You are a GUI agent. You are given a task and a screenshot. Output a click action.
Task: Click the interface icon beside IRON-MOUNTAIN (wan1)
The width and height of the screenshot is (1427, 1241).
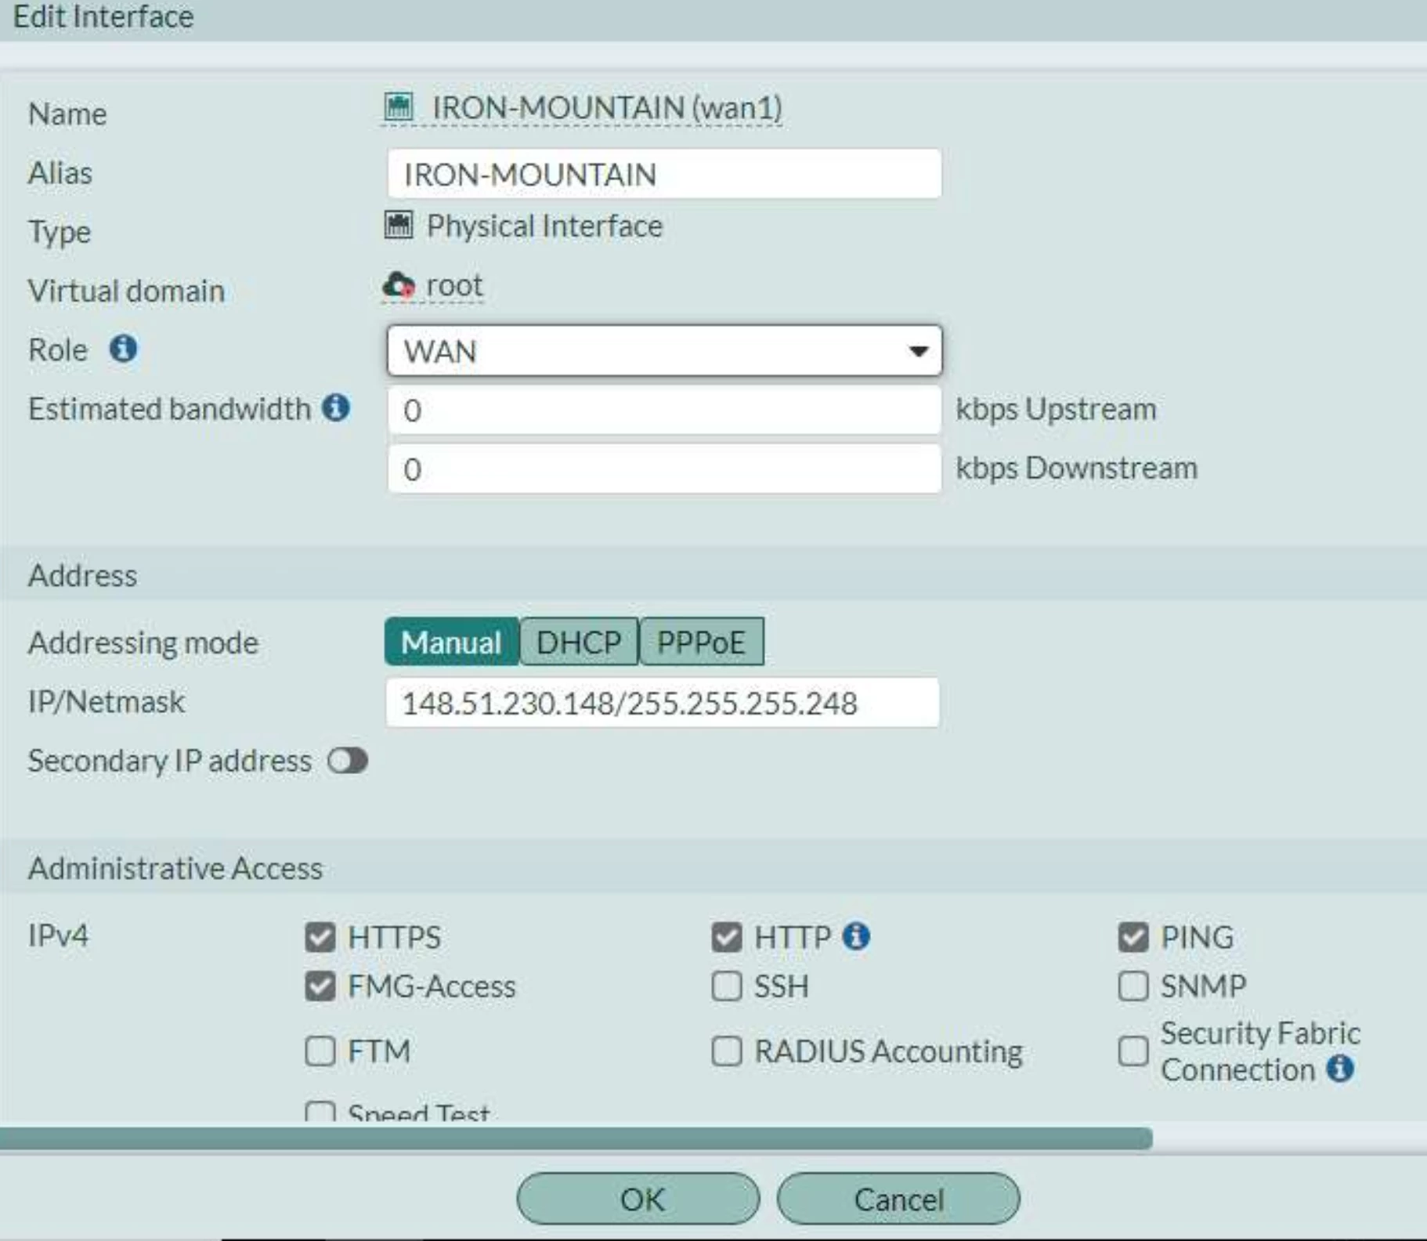399,107
